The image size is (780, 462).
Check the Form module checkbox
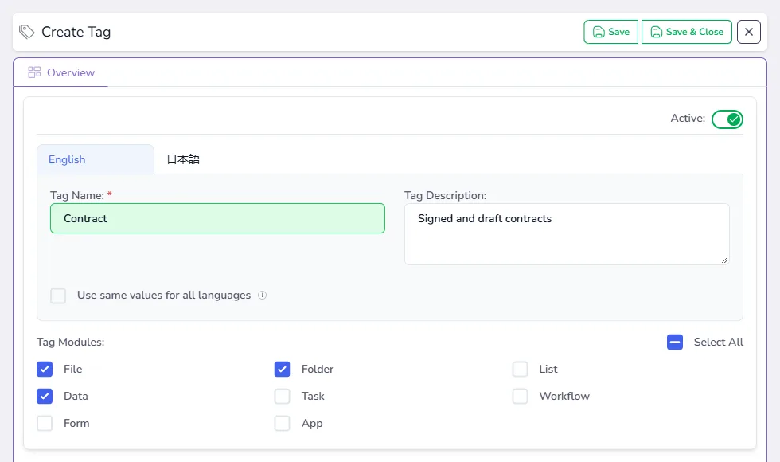(45, 423)
